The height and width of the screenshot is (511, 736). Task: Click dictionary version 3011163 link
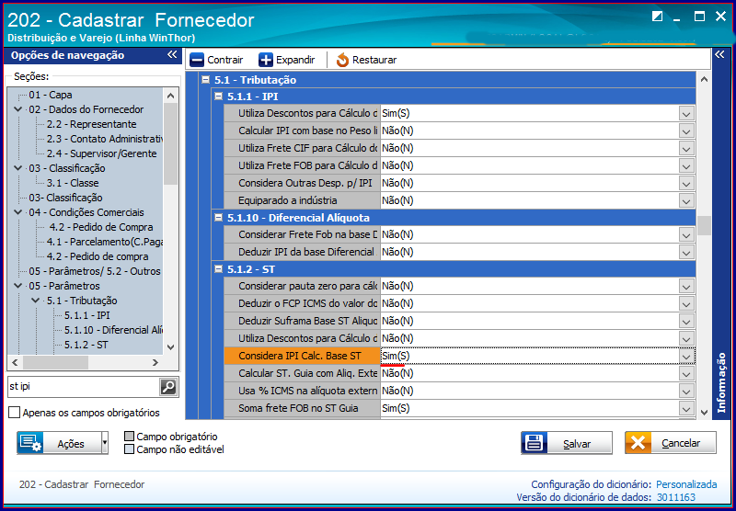[675, 497]
